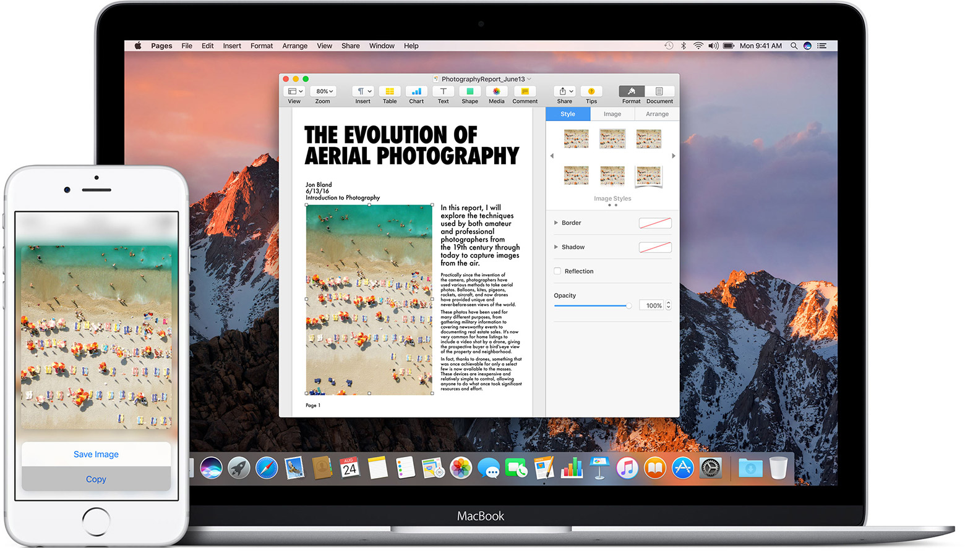Open the Zoom level dropdown
Viewport: 965px width, 551px height.
[x=324, y=90]
